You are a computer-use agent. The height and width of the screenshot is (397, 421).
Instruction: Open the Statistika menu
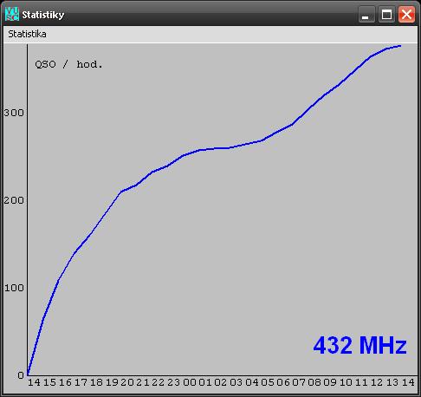27,34
